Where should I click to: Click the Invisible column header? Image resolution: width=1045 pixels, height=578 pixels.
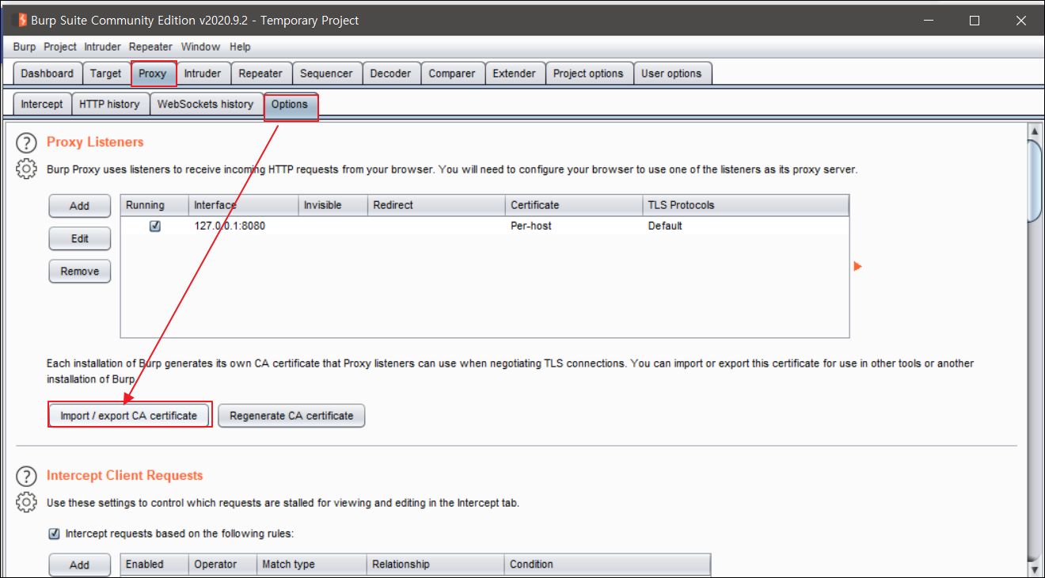(x=333, y=205)
